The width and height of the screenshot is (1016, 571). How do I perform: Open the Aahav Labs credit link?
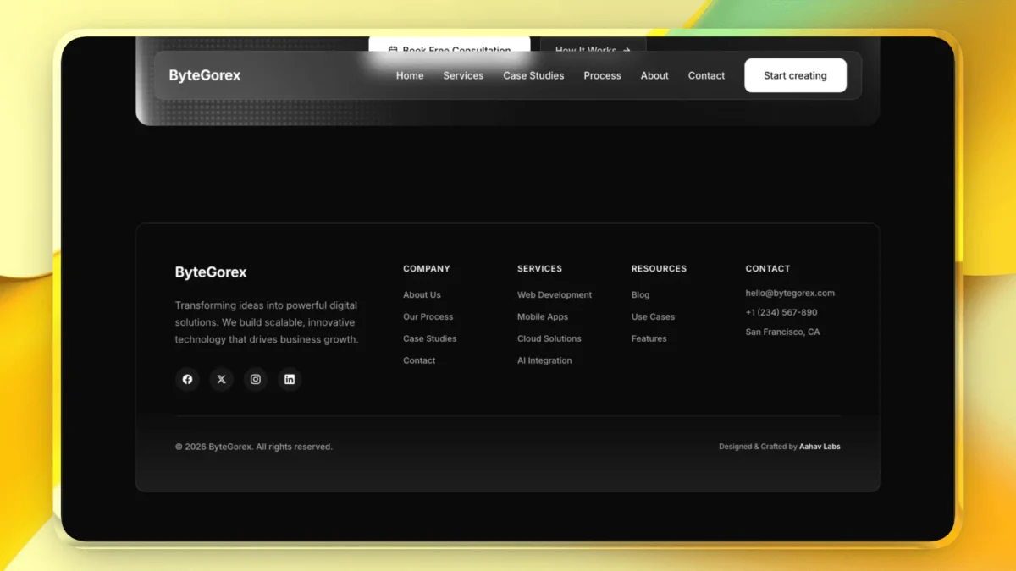tap(820, 447)
